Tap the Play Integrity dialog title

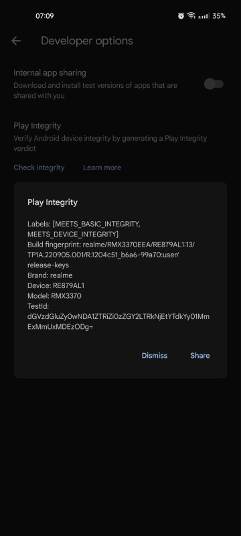tap(53, 202)
